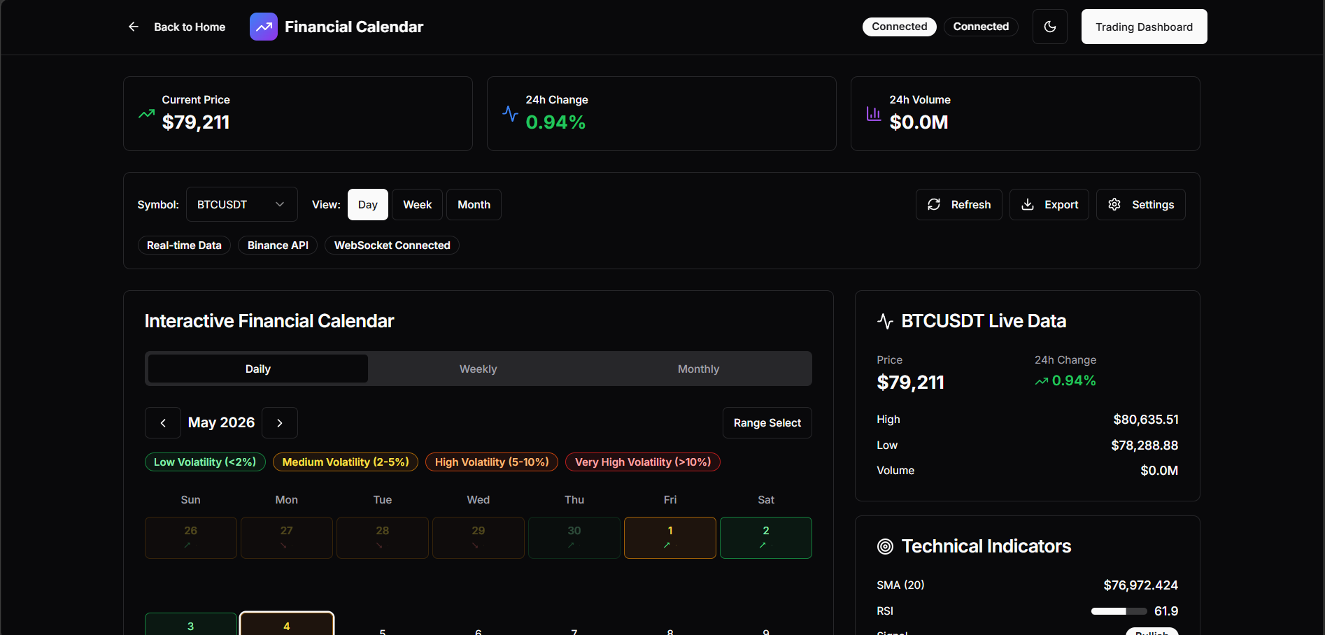The height and width of the screenshot is (635, 1325).
Task: Click the Technical Indicators target icon
Action: 885,546
